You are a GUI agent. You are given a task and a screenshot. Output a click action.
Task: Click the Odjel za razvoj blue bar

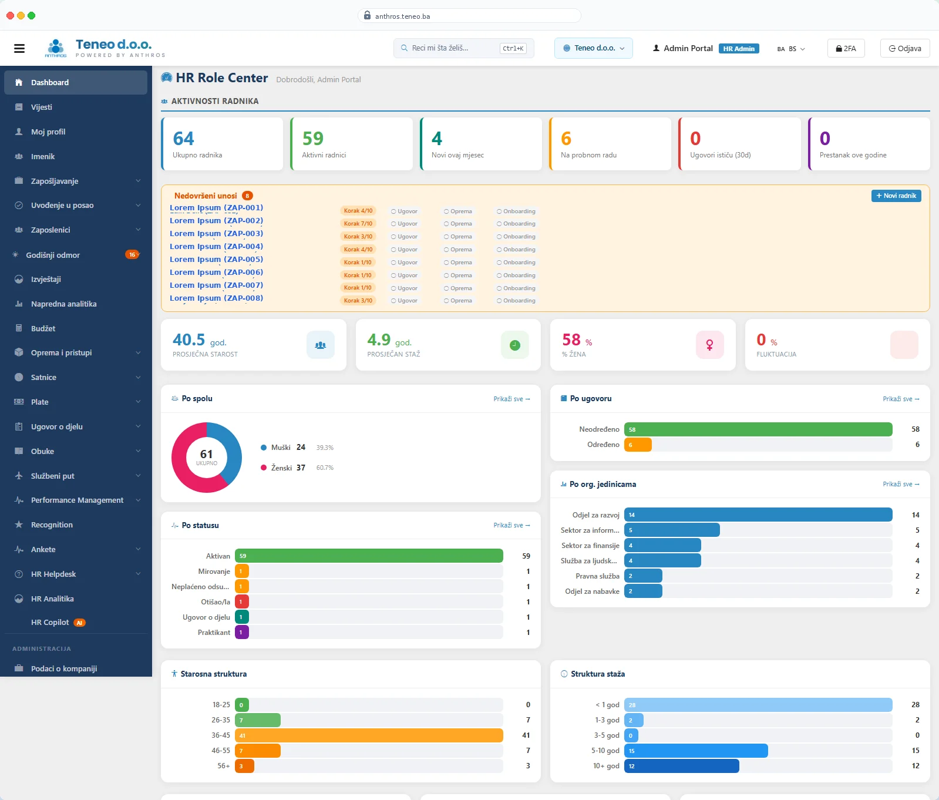[758, 515]
